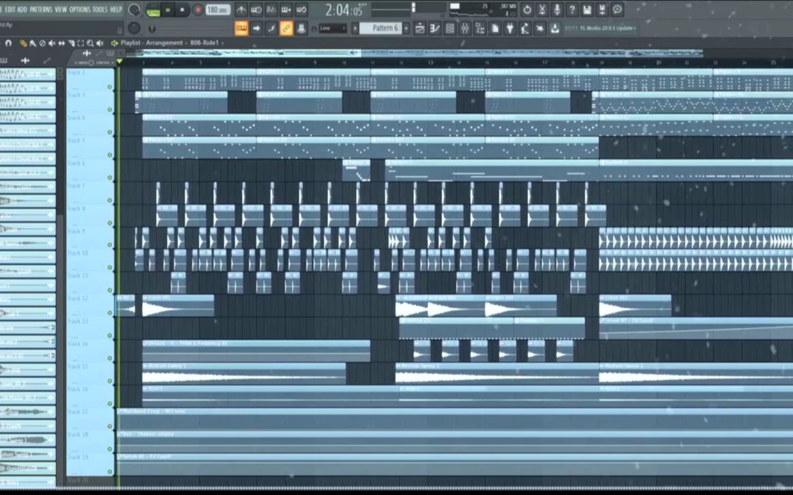Open the Mixer panel
The width and height of the screenshot is (793, 495).
[x=466, y=28]
